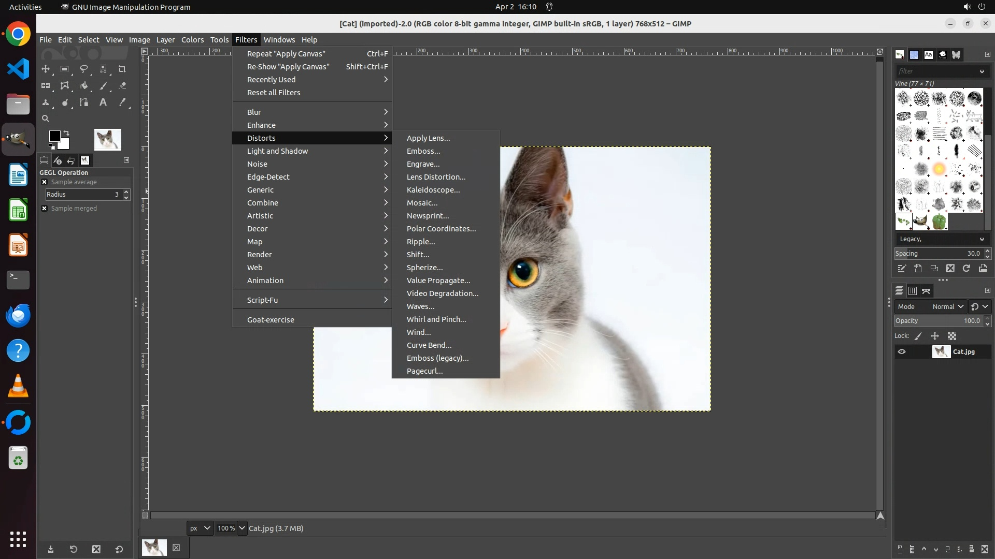Select the Color Picker eyedropper tool
Viewport: 995px width, 559px height.
[122, 102]
